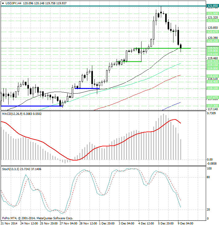
Task: Click the 121.500 price level tag
Action: click(213, 14)
